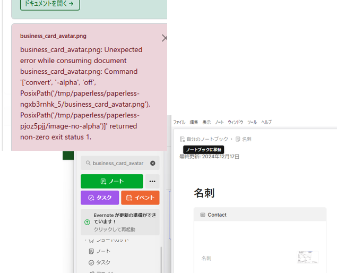Select the 名刺 note breadcrumb item
The height and width of the screenshot is (273, 337).
tap(247, 139)
